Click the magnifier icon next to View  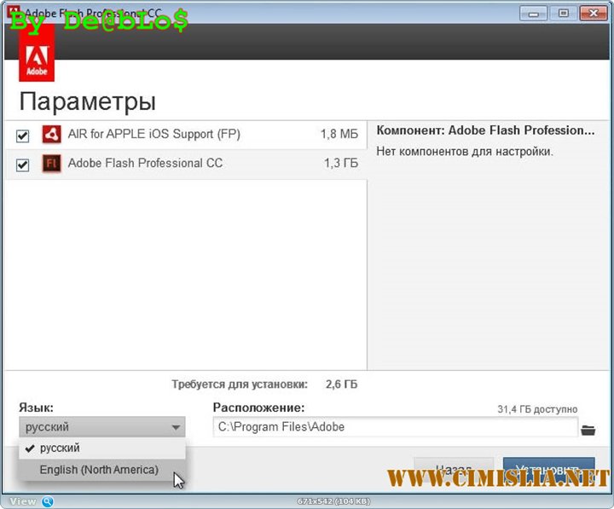coord(48,501)
